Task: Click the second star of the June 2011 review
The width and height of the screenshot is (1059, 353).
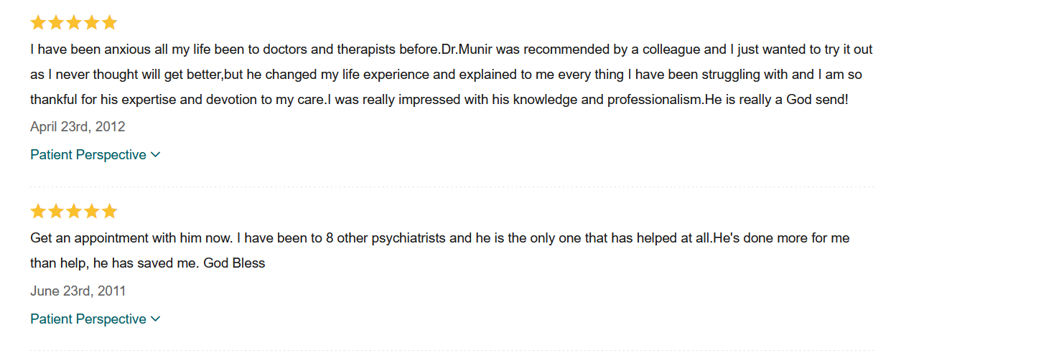Action: tap(56, 212)
